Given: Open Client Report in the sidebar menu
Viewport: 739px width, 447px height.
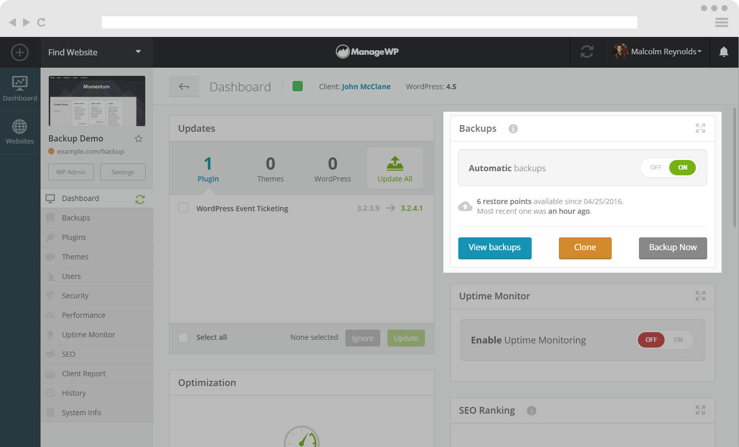Looking at the screenshot, I should (97, 374).
